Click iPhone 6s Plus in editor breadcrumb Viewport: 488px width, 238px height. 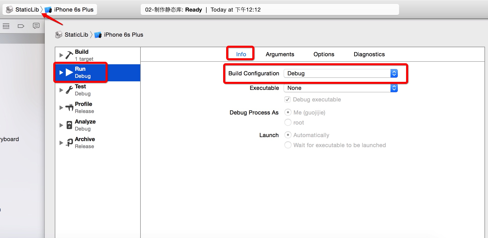coord(123,35)
